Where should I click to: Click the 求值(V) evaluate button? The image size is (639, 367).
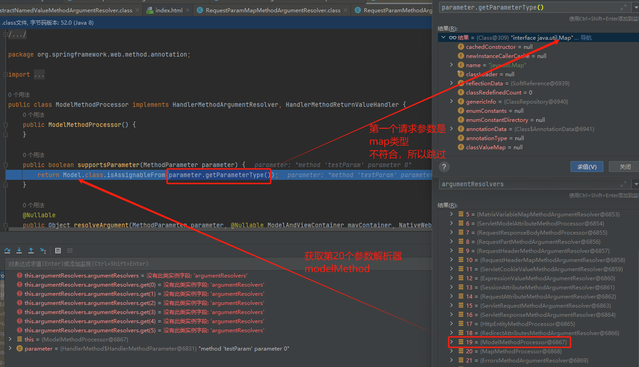(x=587, y=167)
